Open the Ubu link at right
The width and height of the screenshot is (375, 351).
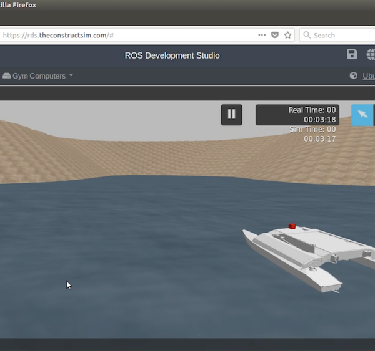(369, 76)
